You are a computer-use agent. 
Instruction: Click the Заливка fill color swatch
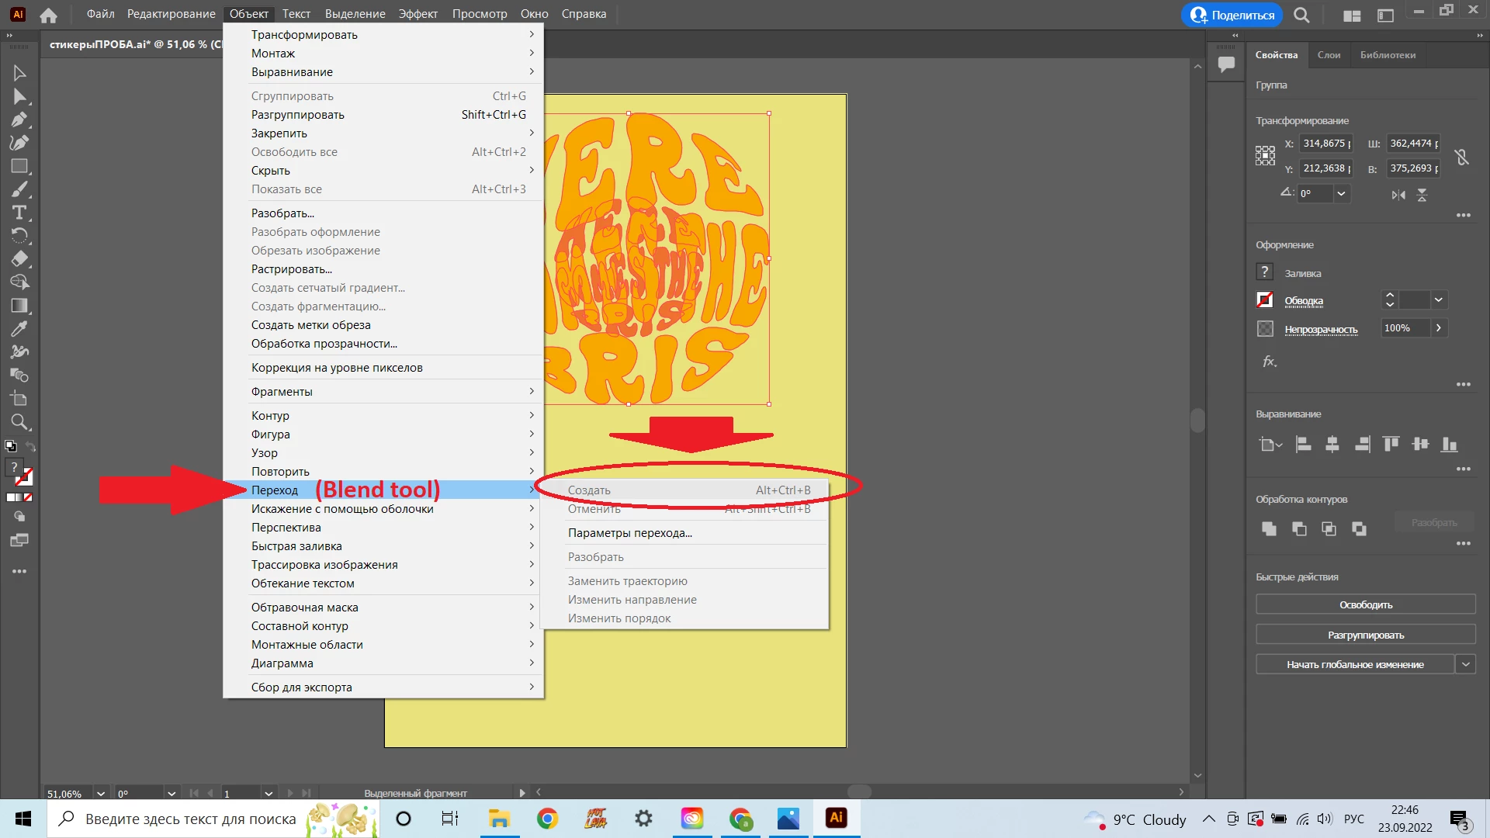[1265, 272]
